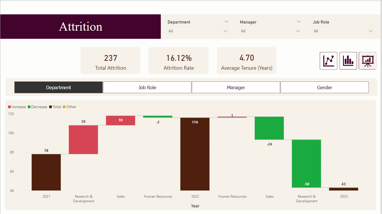Select the Gender breakdown tab

pyautogui.click(x=324, y=87)
